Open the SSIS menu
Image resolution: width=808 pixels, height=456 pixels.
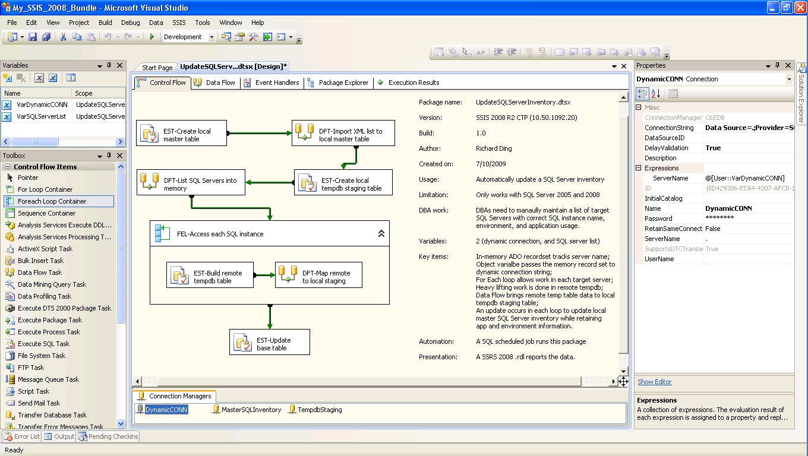[179, 23]
